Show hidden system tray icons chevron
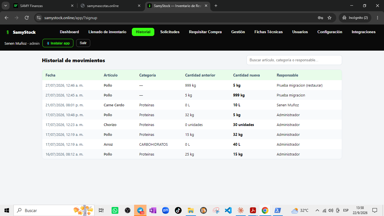This screenshot has height=216, width=384. 317,210
